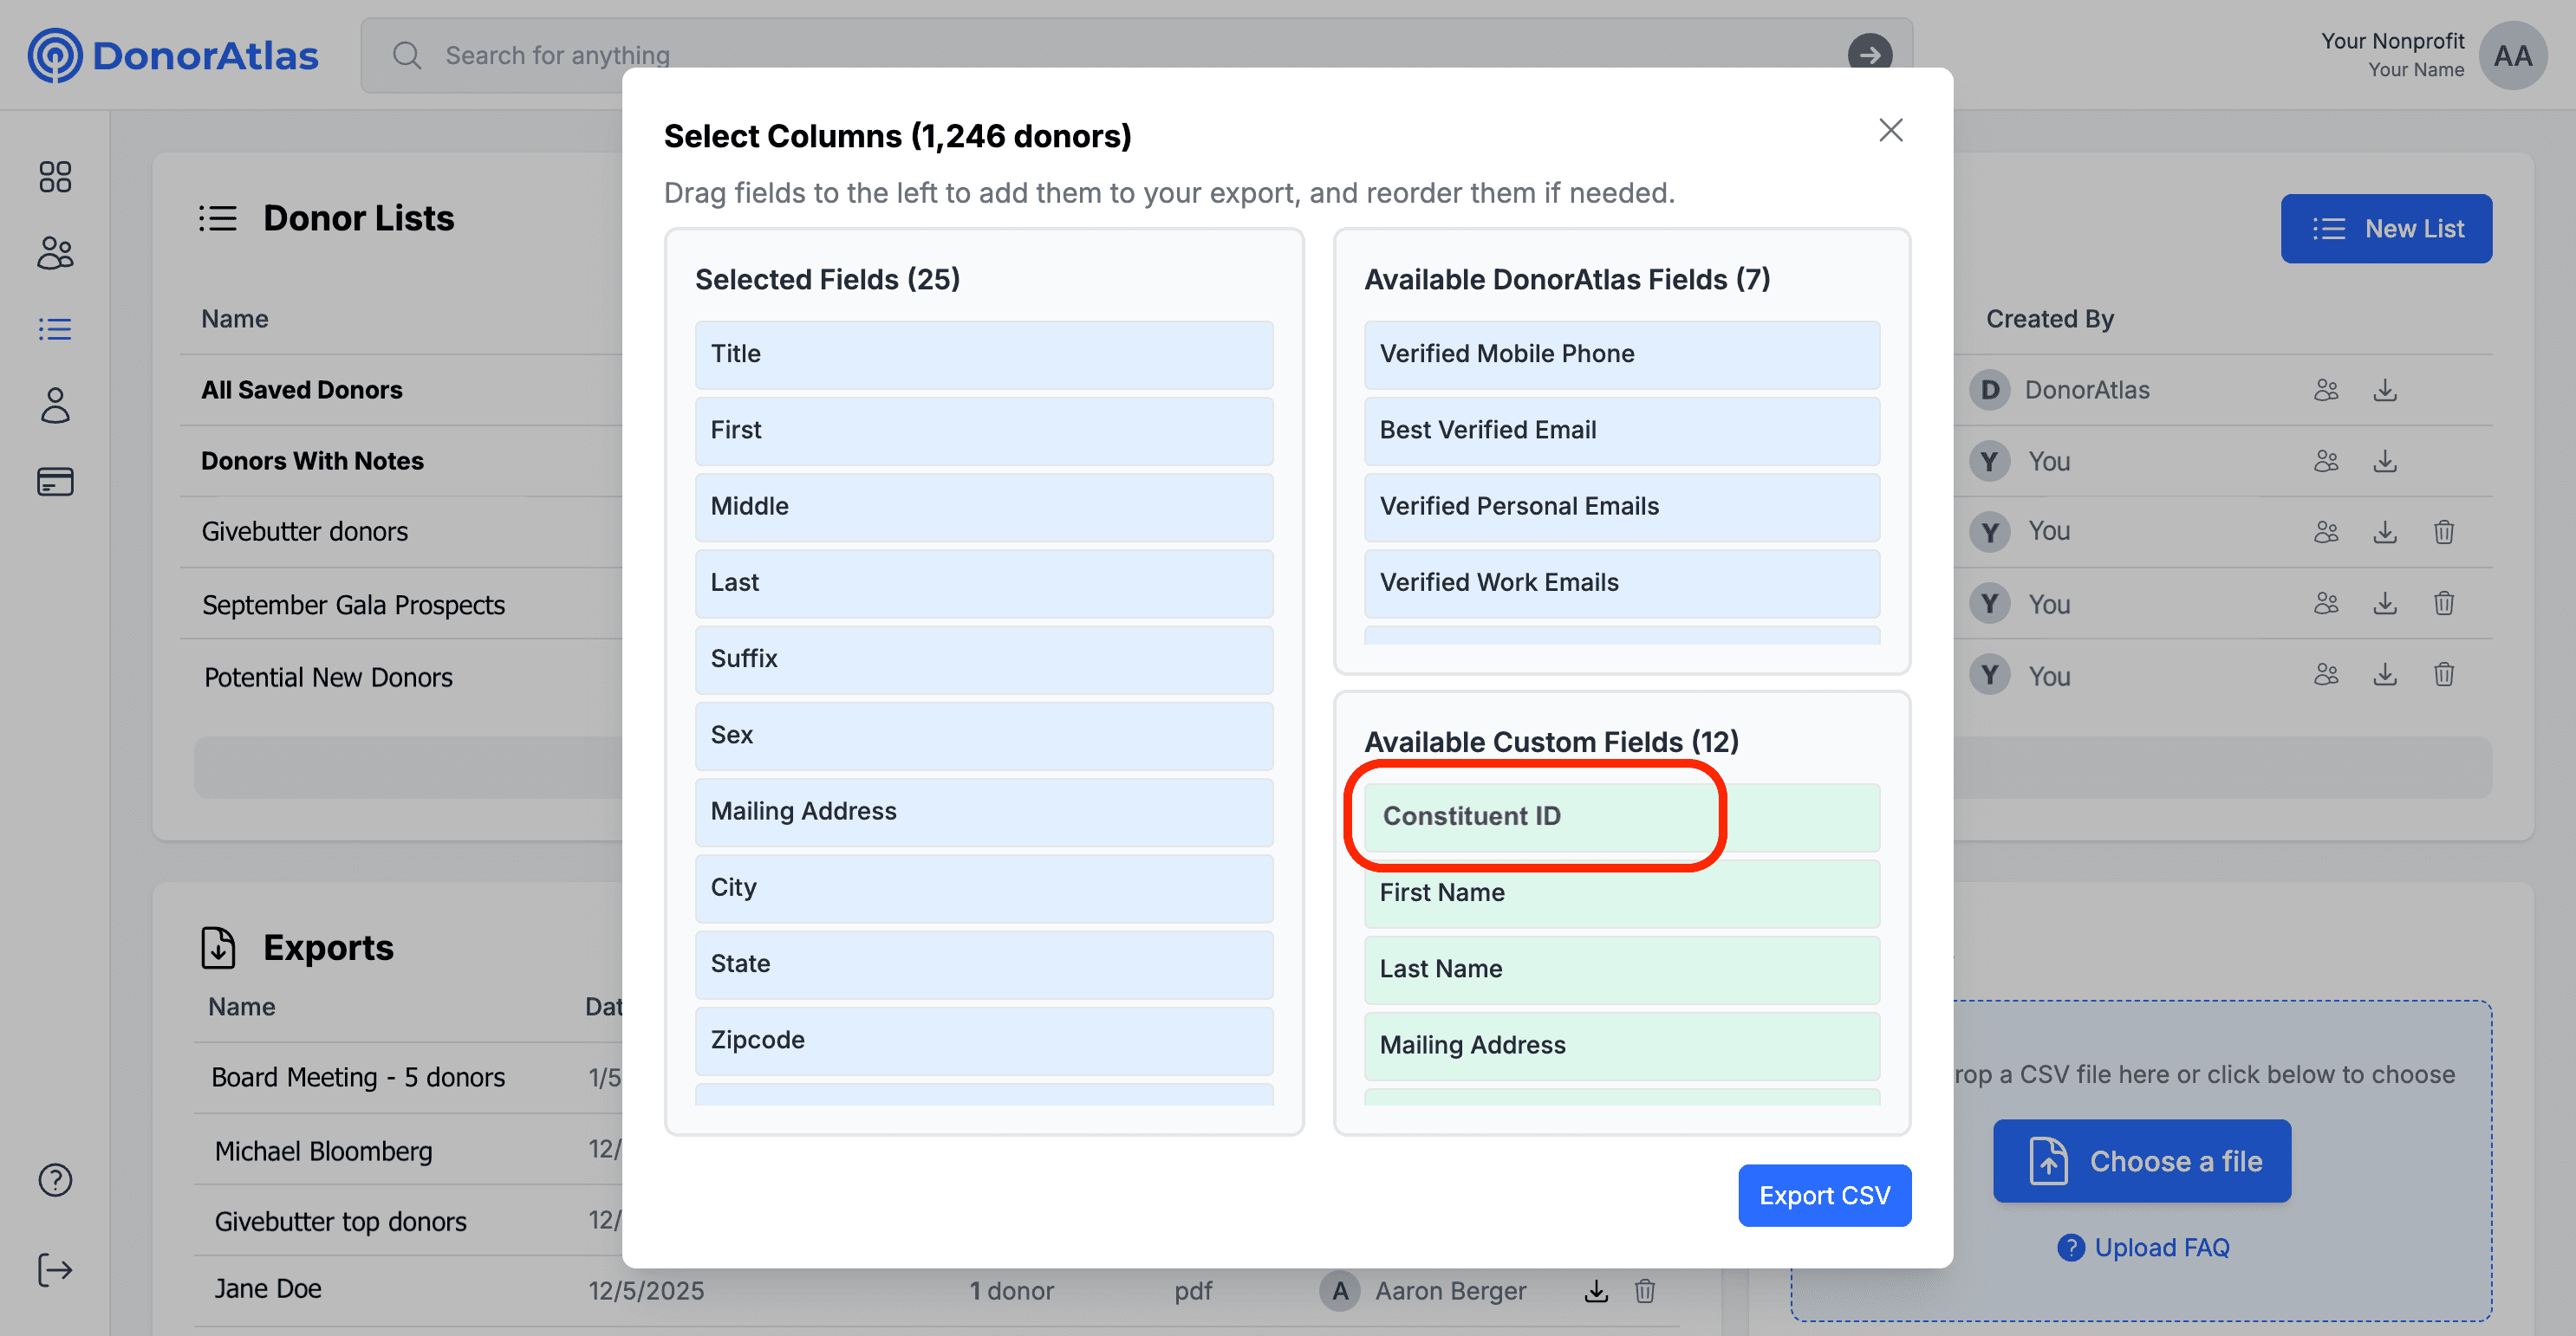Open the donors section via the sidebar people icon
The image size is (2576, 1336).
[55, 254]
